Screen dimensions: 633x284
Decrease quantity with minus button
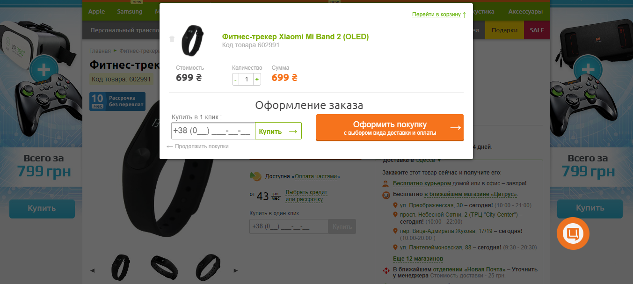(235, 80)
